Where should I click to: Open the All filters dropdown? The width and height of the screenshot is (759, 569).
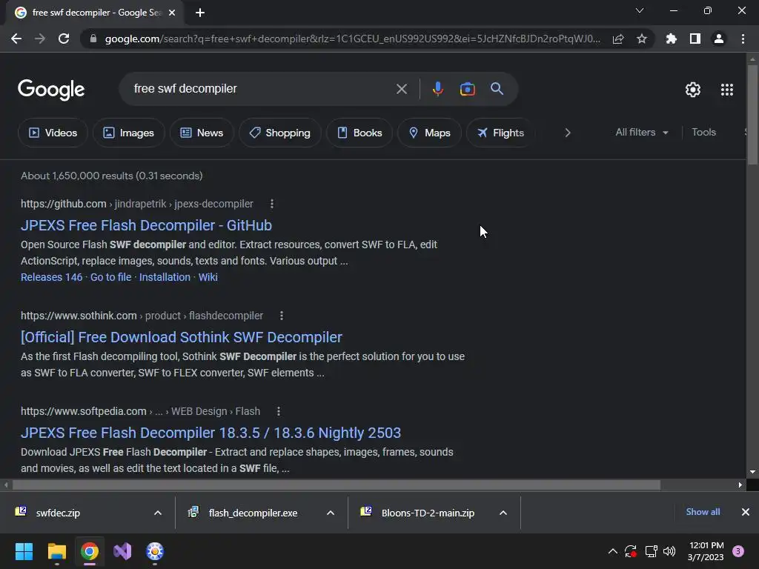point(641,132)
